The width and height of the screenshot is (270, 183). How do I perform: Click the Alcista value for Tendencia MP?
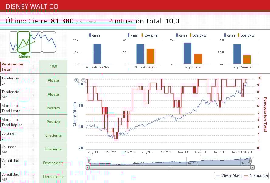pyautogui.click(x=53, y=94)
